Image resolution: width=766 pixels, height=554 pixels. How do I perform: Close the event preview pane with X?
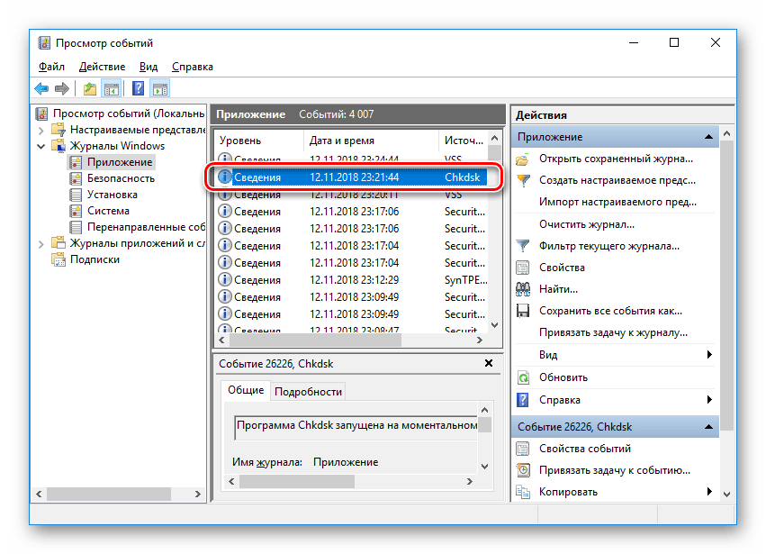tap(489, 363)
